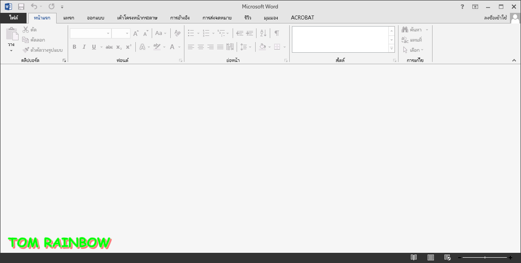Click the zoom slider in status bar
The width and height of the screenshot is (521, 263).
coord(485,257)
